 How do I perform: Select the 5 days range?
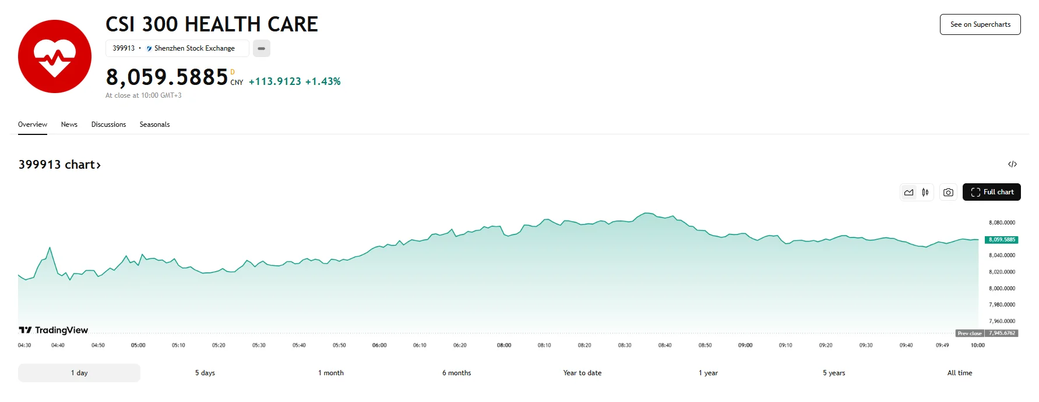coord(205,373)
